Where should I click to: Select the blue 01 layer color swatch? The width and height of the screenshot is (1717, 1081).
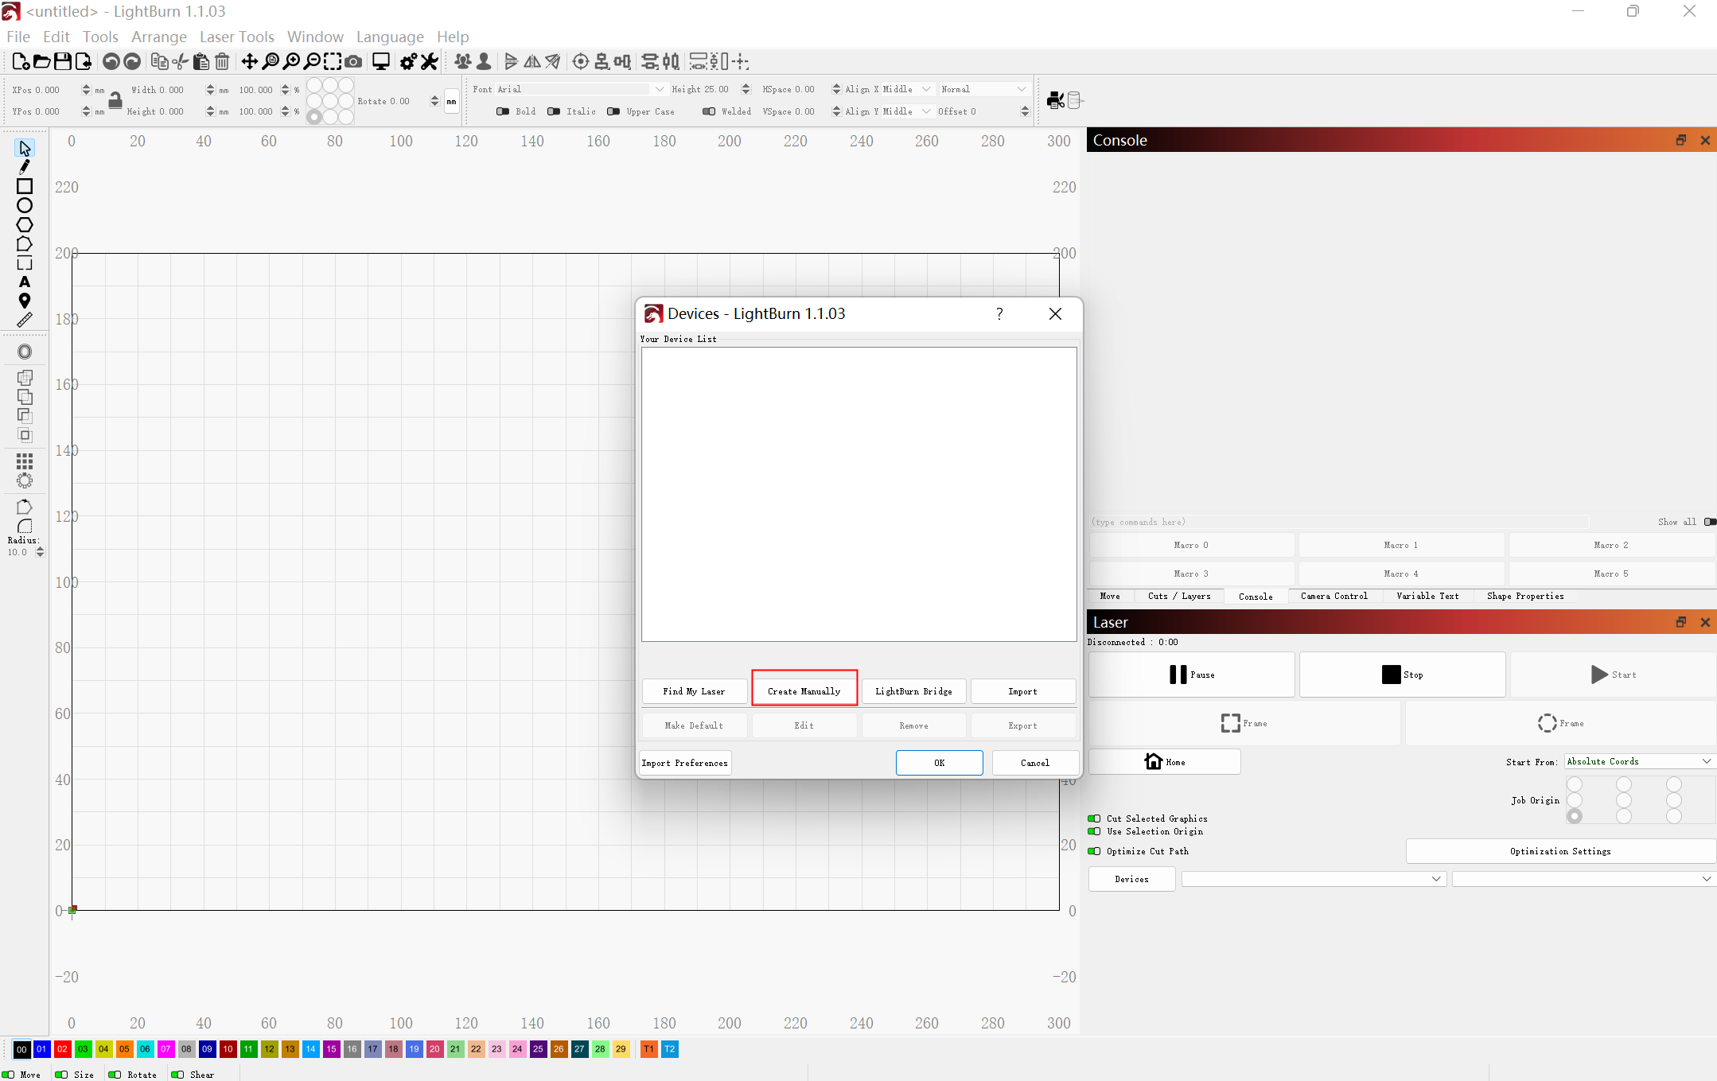41,1049
